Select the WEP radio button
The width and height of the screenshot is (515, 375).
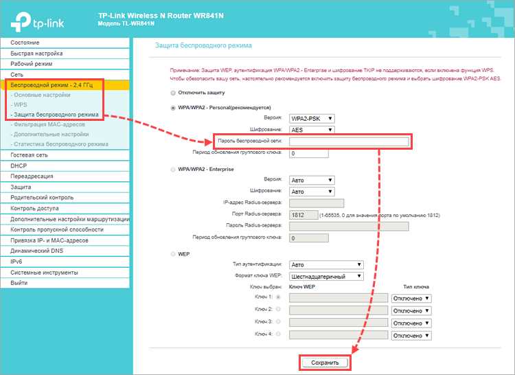pyautogui.click(x=173, y=254)
